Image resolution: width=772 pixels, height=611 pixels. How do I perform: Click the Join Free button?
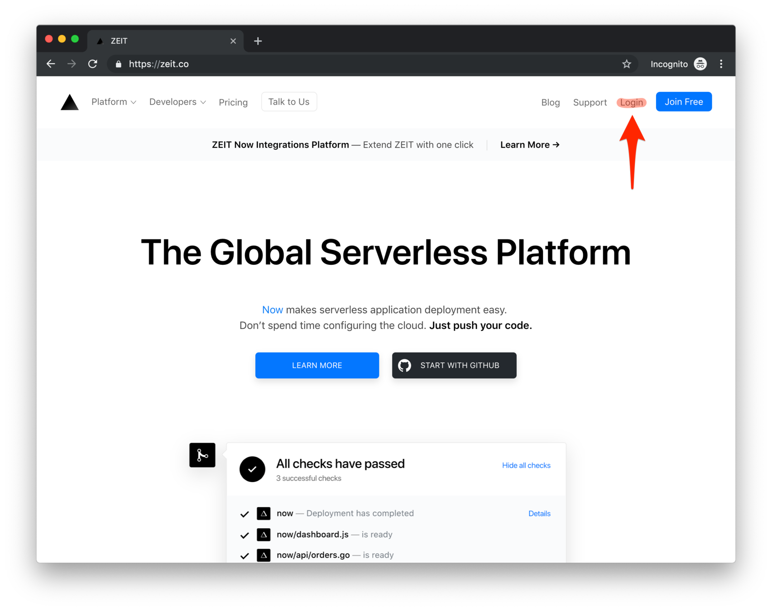pyautogui.click(x=684, y=102)
